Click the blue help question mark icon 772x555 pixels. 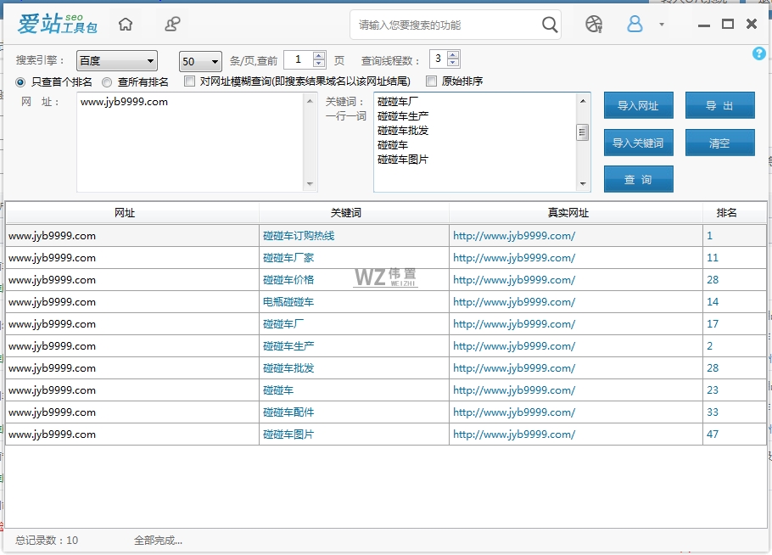(x=758, y=53)
